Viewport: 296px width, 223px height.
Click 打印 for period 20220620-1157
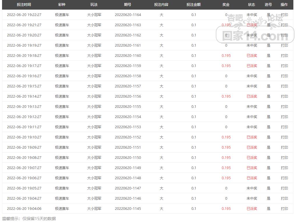284,86
